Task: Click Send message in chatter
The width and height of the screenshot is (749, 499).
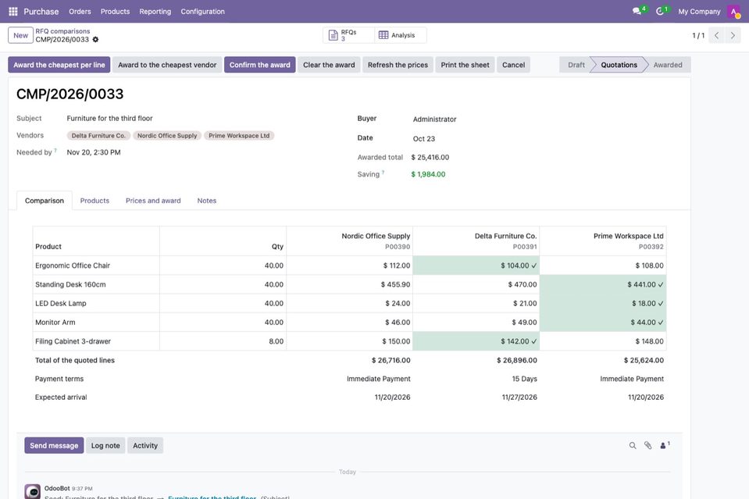Action: pos(54,446)
